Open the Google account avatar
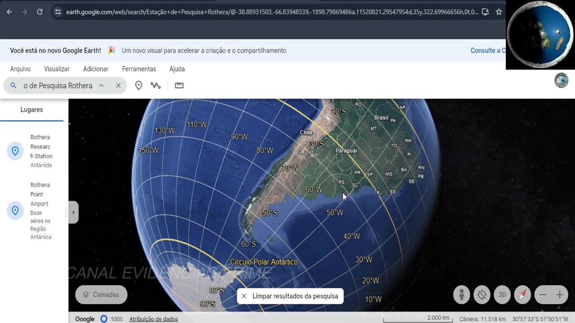Viewport: 575px width, 323px height. (562, 80)
